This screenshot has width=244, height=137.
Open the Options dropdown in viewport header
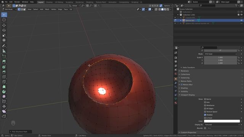pyautogui.click(x=168, y=6)
